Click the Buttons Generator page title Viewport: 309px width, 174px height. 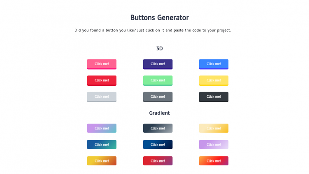[x=159, y=18]
